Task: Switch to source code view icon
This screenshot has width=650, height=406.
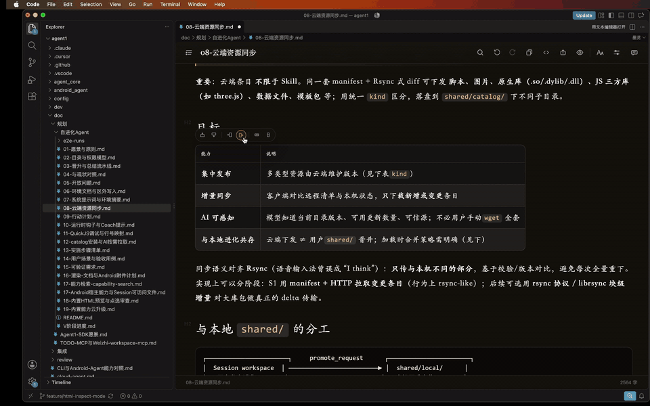Action: 546,53
